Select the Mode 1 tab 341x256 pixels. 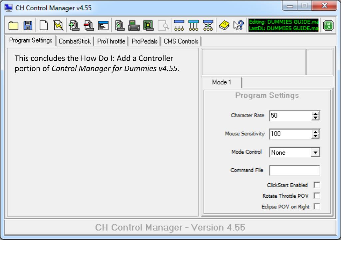[221, 82]
